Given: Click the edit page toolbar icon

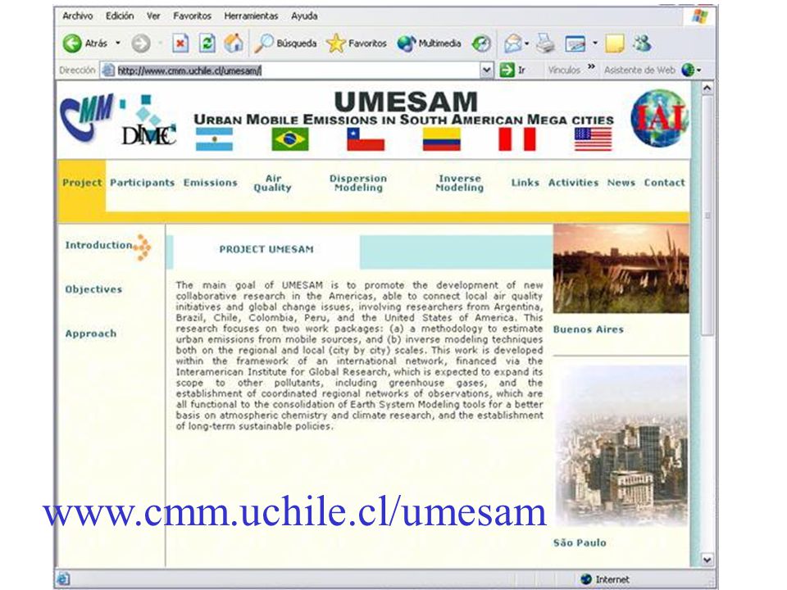Looking at the screenshot, I should coord(575,44).
